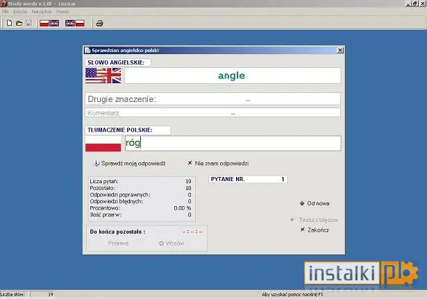The height and width of the screenshot is (299, 427).
Task: Click the new file icon in toolbar
Action: 9,23
